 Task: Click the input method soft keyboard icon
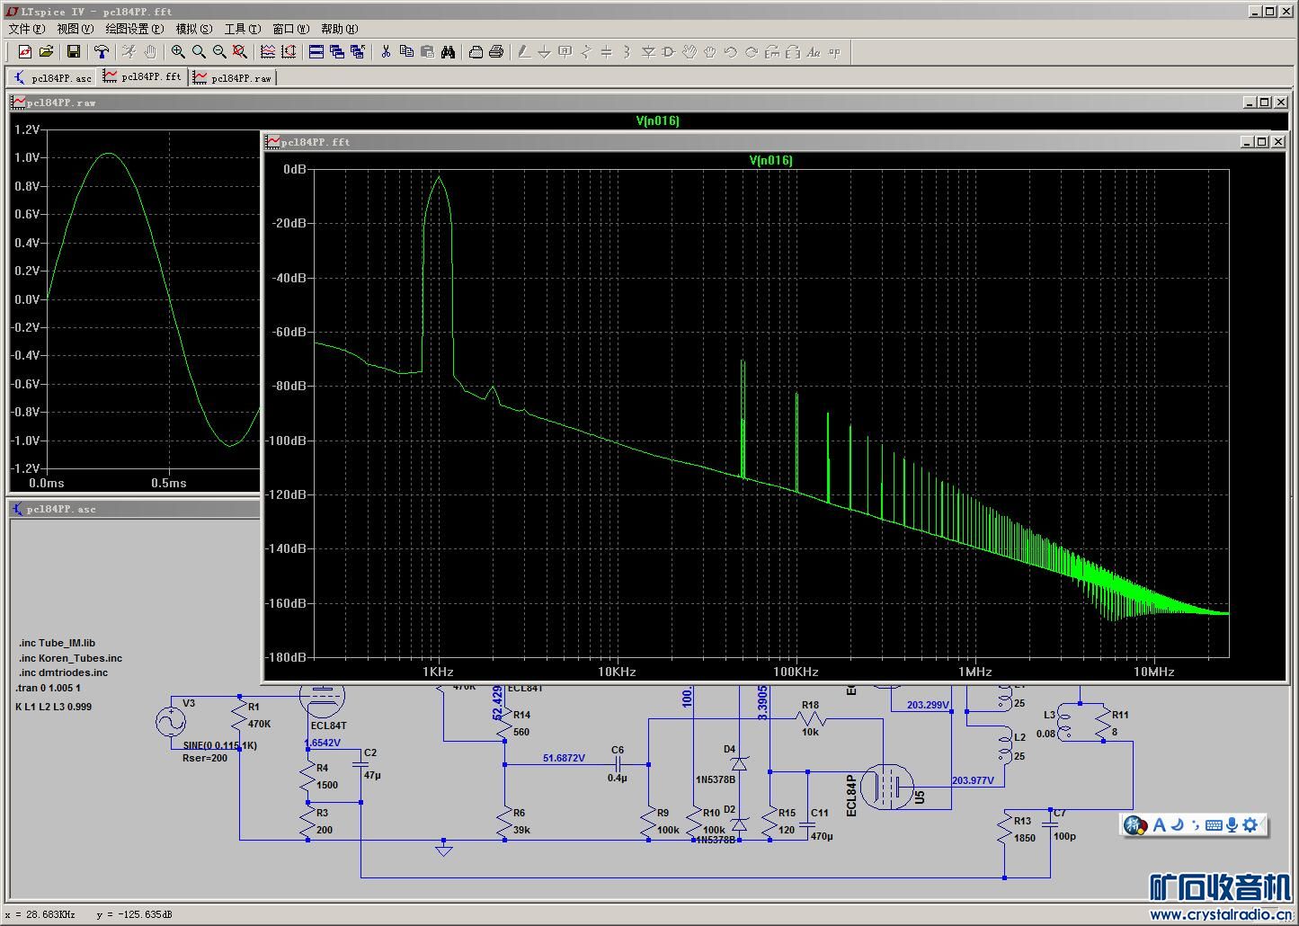point(1214,824)
